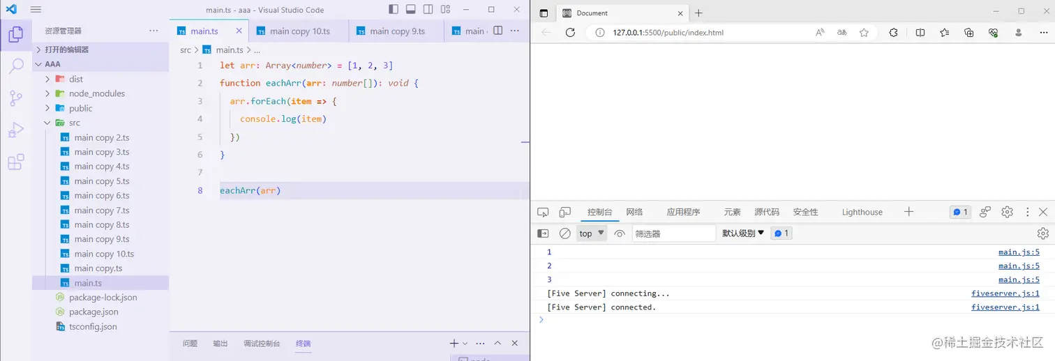This screenshot has width=1055, height=361.
Task: Expand the public folder
Action: click(100, 108)
